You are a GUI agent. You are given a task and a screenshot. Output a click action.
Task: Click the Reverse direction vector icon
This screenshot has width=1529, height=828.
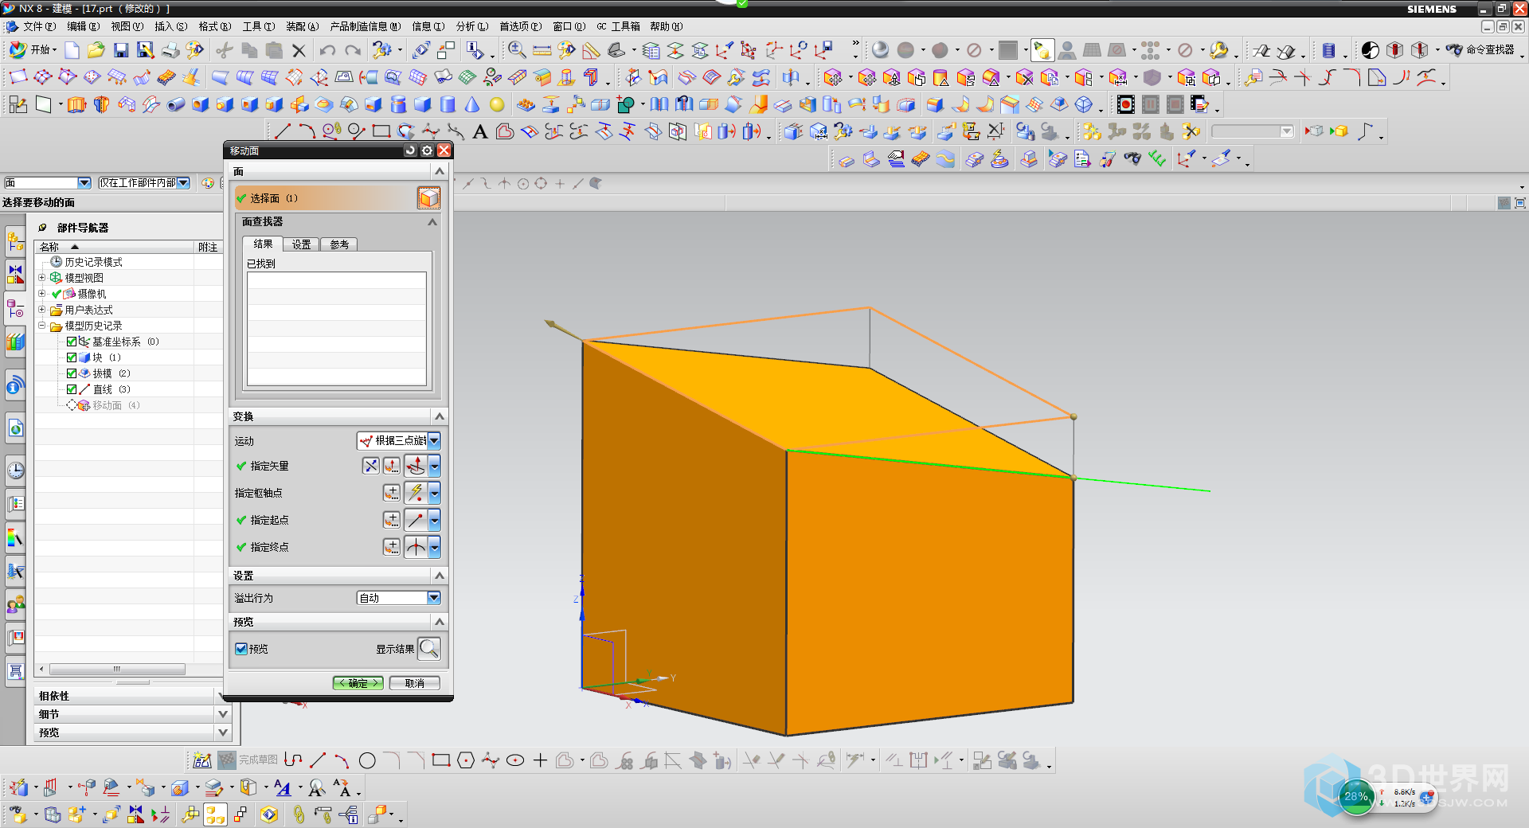(x=370, y=466)
